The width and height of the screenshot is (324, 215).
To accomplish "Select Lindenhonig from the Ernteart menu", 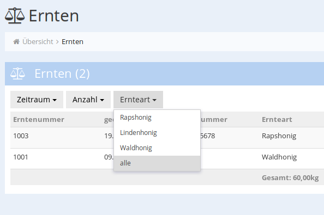I will click(157, 133).
